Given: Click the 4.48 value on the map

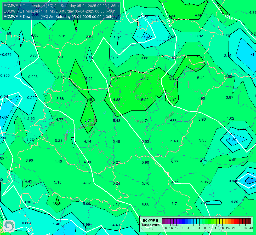Looking at the screenshot, I should click(88, 99).
